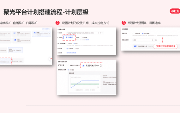Clear the plan name field with its round icon
This screenshot has height=113, width=180.
(99, 33)
